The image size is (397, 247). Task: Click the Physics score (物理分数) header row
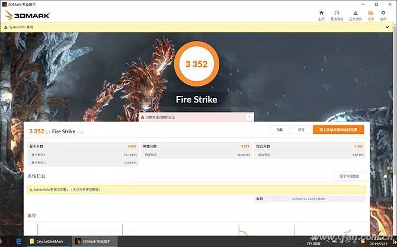(x=196, y=146)
